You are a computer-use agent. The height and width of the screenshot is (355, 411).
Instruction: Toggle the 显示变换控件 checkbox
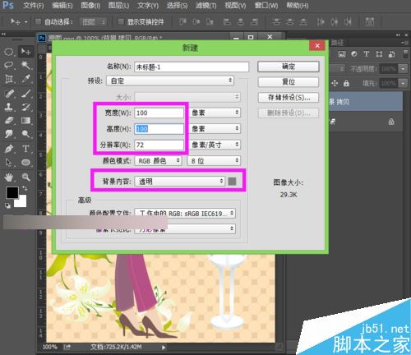tap(121, 21)
